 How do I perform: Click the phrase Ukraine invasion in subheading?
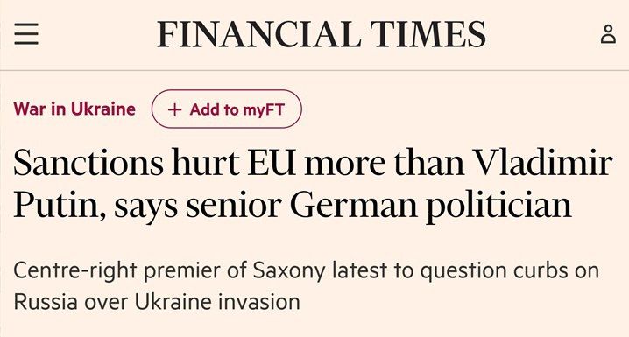(x=217, y=302)
